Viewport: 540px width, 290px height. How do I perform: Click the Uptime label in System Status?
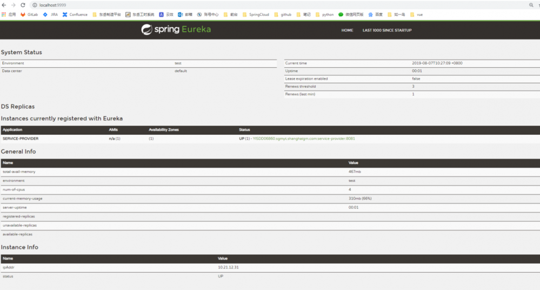click(291, 71)
